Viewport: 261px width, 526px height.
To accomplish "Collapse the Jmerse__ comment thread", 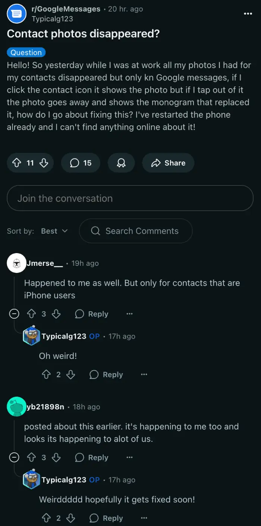I will (x=14, y=314).
